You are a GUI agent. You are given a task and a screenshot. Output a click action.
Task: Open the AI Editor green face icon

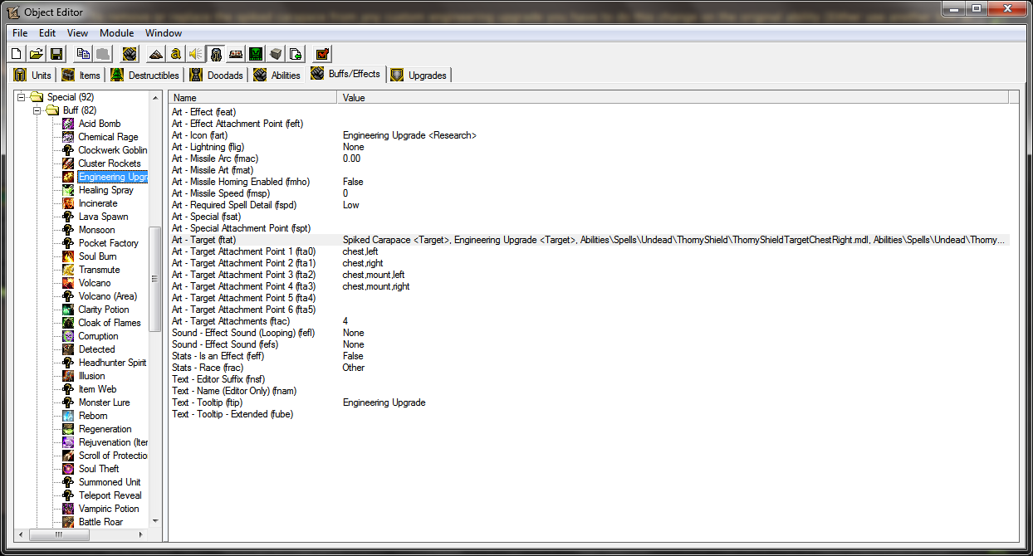click(x=256, y=54)
